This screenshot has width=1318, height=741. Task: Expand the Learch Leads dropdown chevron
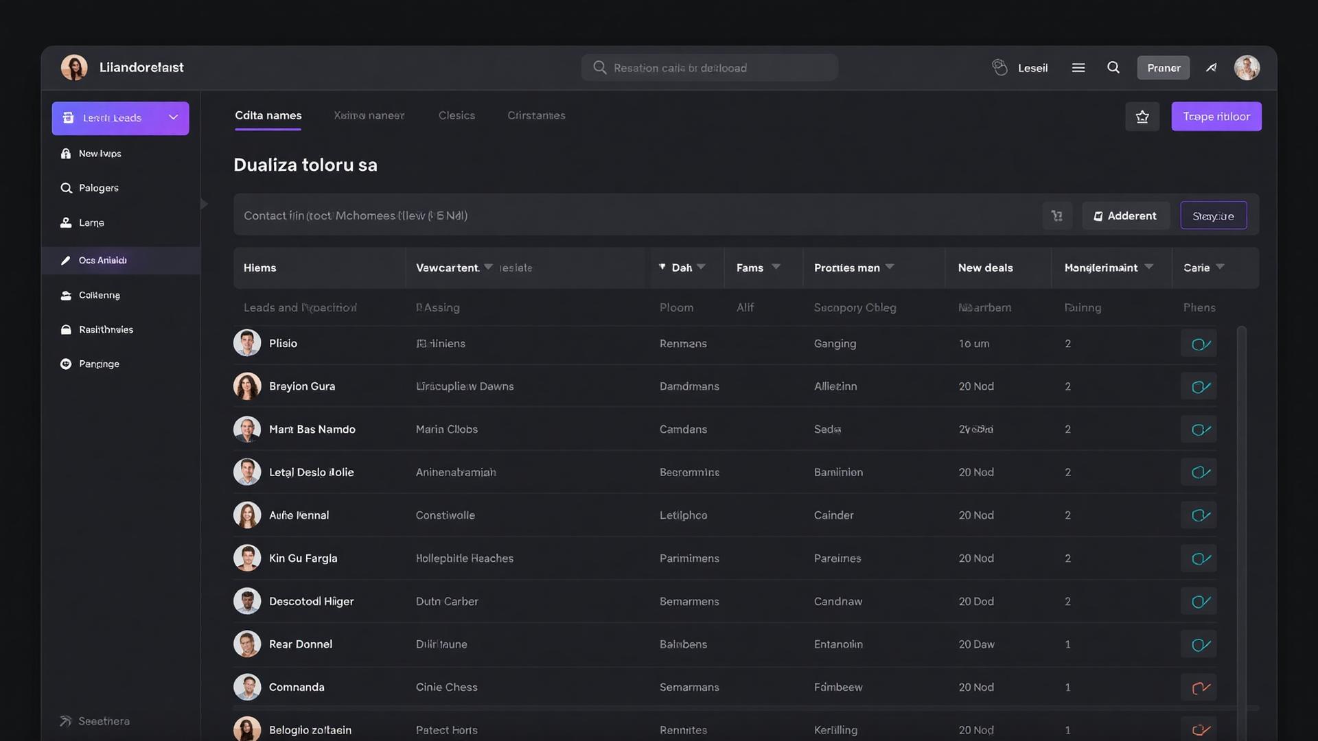[x=174, y=117]
